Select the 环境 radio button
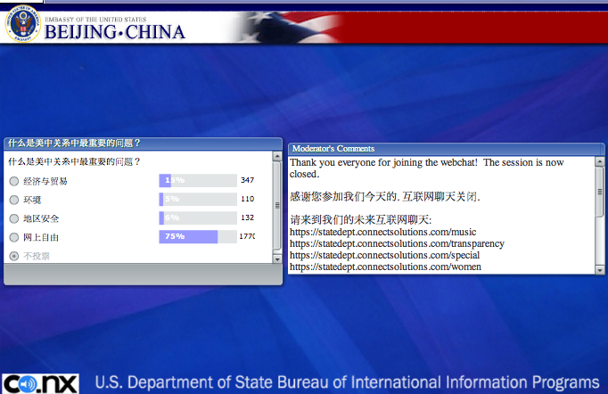This screenshot has width=608, height=394. click(13, 200)
